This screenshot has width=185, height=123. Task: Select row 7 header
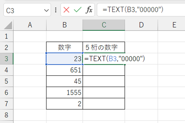[x=7, y=104]
